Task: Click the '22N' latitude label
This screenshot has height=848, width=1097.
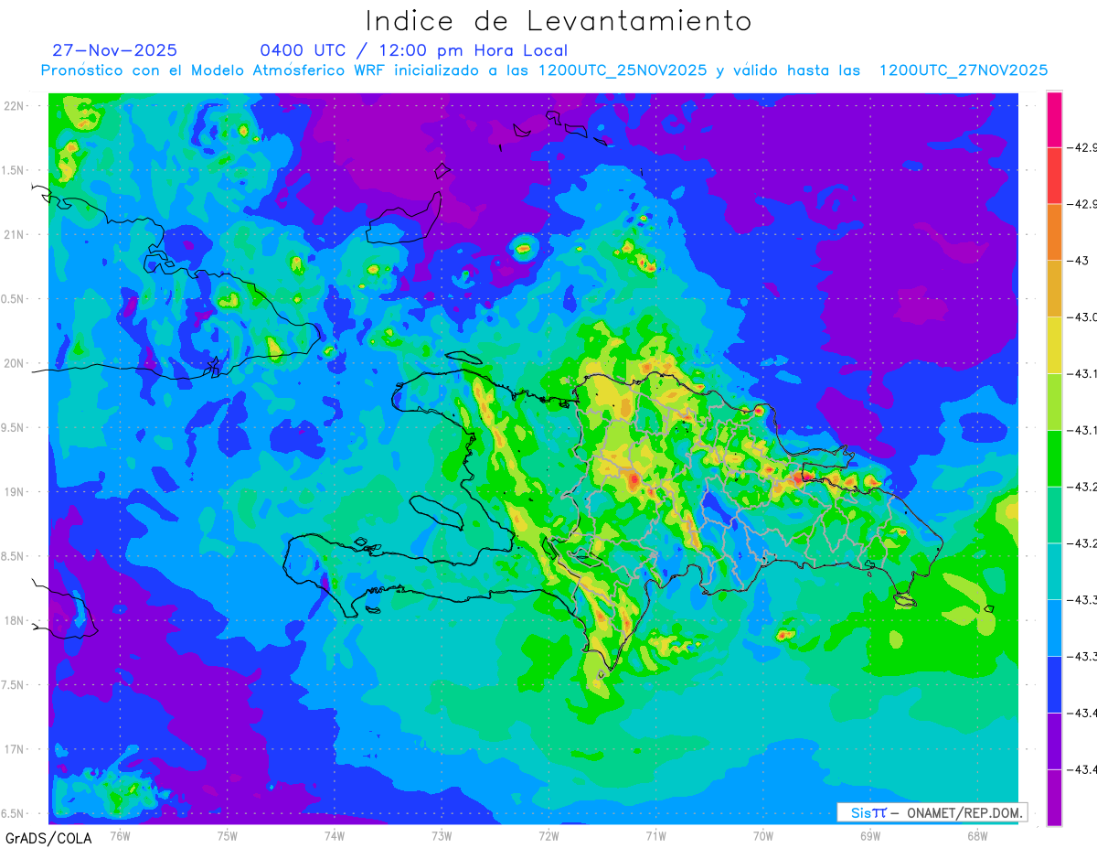Action: pos(16,106)
